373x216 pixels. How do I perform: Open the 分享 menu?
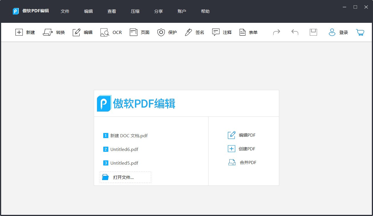pyautogui.click(x=159, y=11)
